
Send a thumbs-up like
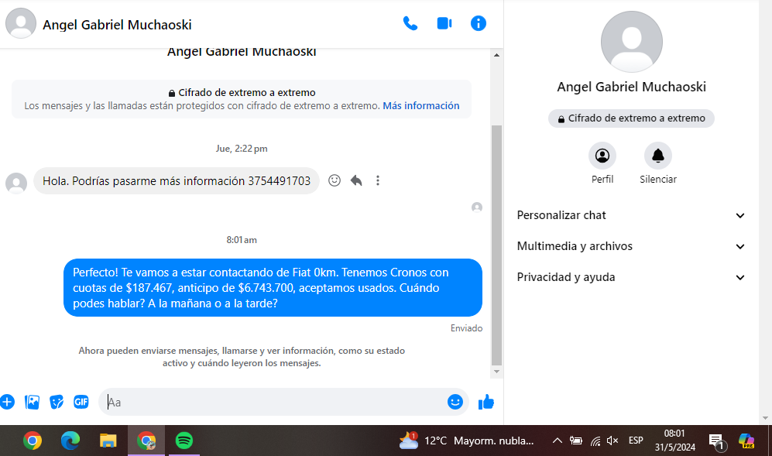[x=486, y=402]
